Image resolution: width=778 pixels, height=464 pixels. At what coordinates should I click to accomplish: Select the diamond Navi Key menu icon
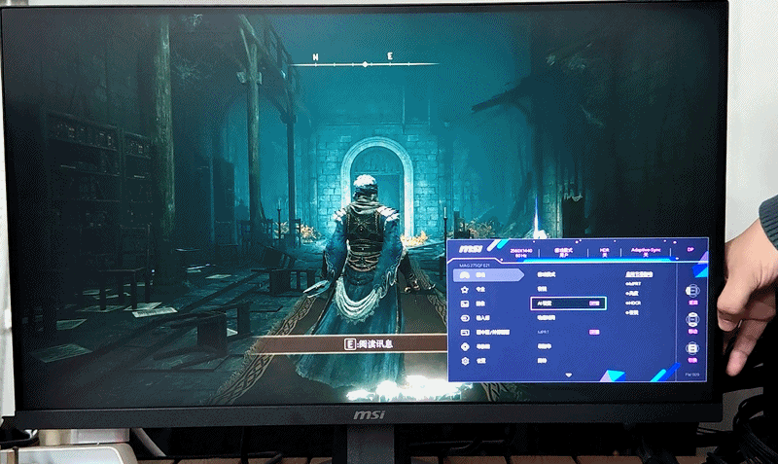(465, 346)
